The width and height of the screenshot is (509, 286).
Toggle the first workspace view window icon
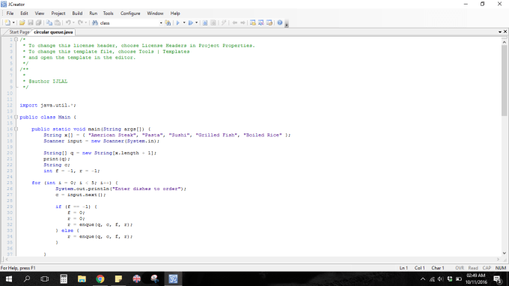click(x=252, y=22)
